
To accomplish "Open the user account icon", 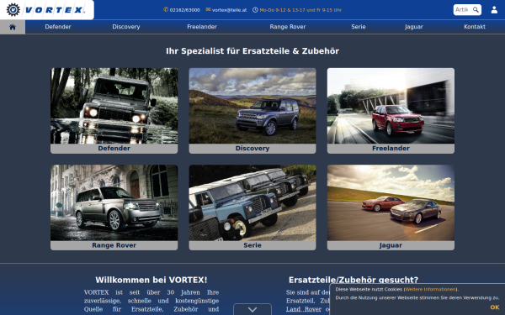I will [x=494, y=10].
